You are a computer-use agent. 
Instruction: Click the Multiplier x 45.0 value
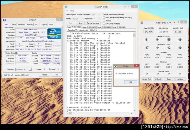point(22,58)
